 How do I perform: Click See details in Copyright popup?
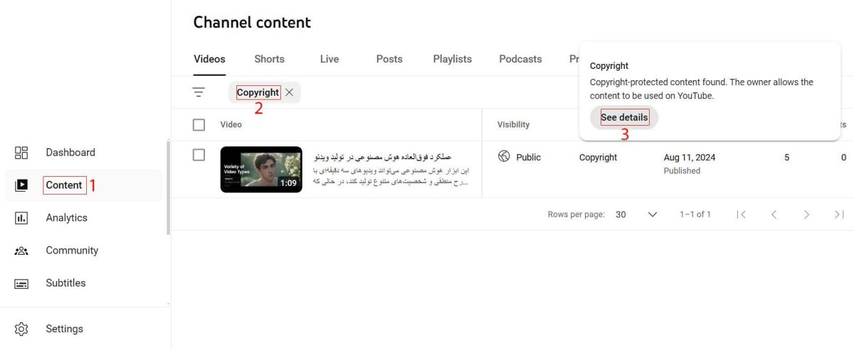[624, 117]
